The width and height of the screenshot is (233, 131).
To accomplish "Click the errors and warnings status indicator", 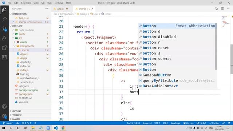I will [26, 123].
